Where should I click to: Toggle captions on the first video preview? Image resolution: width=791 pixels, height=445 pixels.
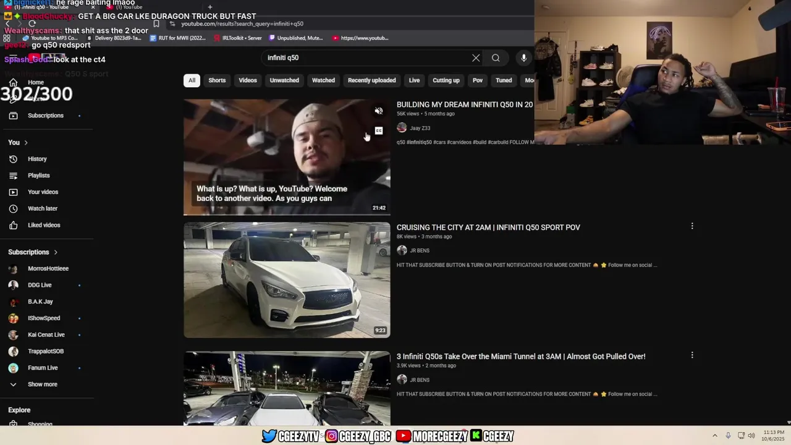click(379, 131)
